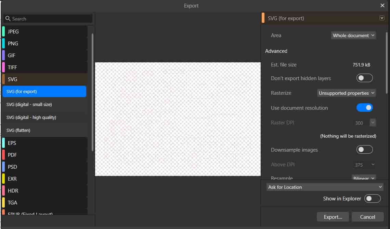Click the Export... button
This screenshot has height=229, width=390.
tap(333, 217)
